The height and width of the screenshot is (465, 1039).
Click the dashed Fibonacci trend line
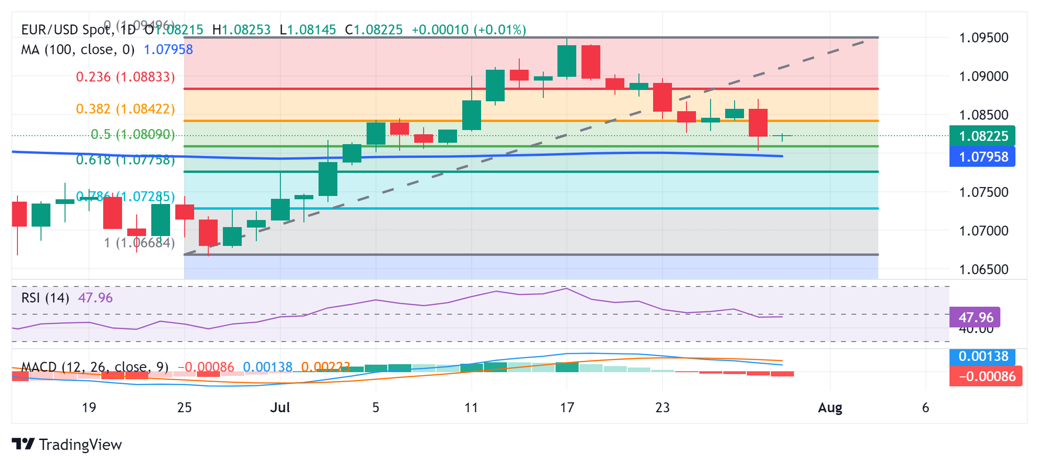[x=525, y=147]
